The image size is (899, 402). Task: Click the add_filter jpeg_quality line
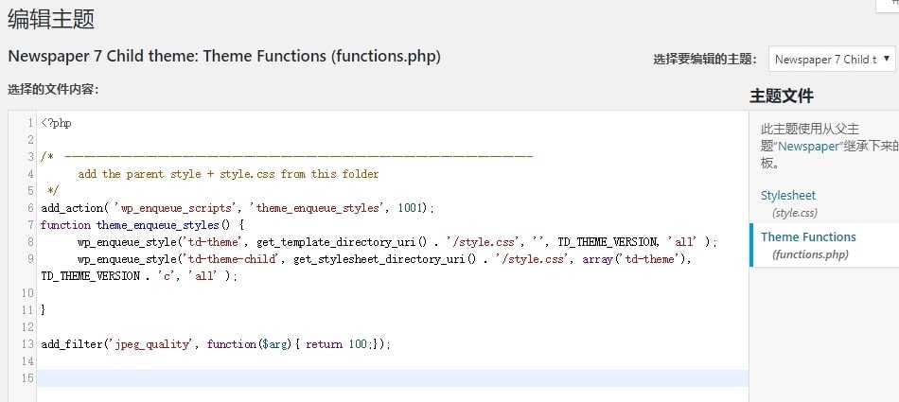tap(215, 344)
